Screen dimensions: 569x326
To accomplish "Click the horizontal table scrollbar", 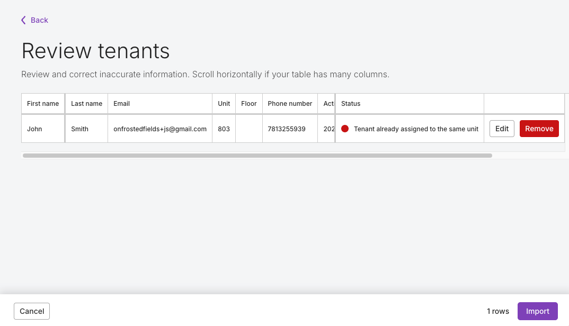I will 257,156.
